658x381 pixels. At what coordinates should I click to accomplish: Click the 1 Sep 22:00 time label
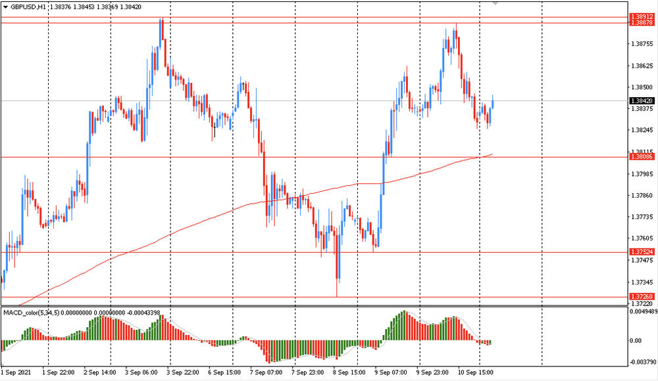coord(59,372)
